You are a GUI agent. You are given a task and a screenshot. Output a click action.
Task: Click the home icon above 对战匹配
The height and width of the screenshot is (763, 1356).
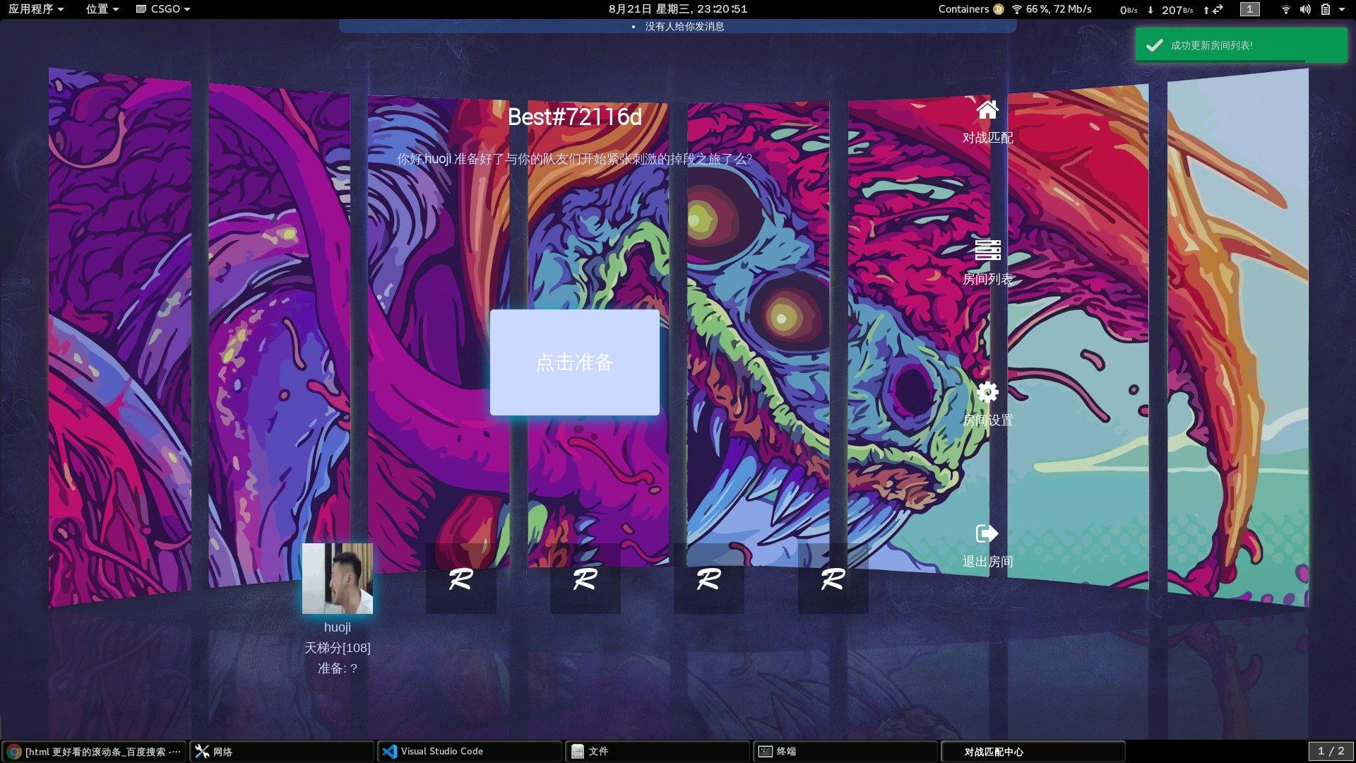[x=987, y=110]
